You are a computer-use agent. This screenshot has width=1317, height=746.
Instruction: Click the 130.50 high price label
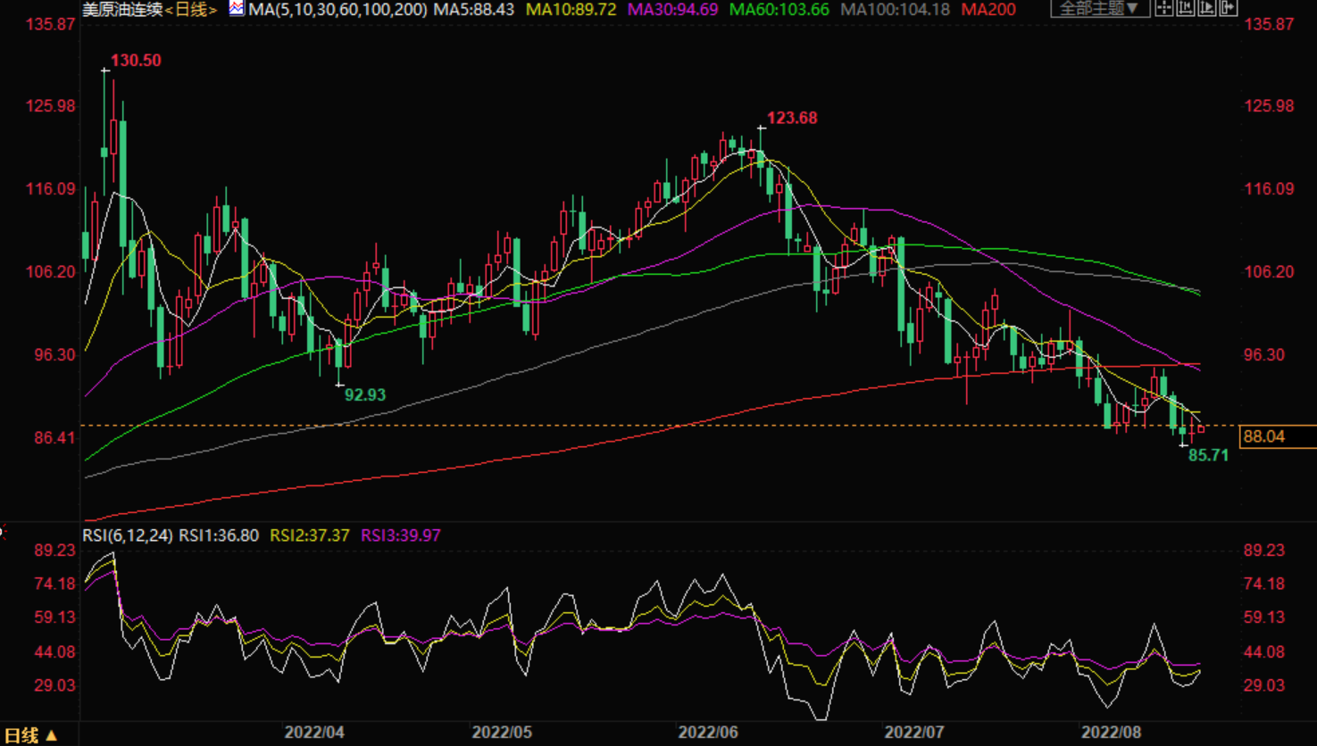click(136, 61)
